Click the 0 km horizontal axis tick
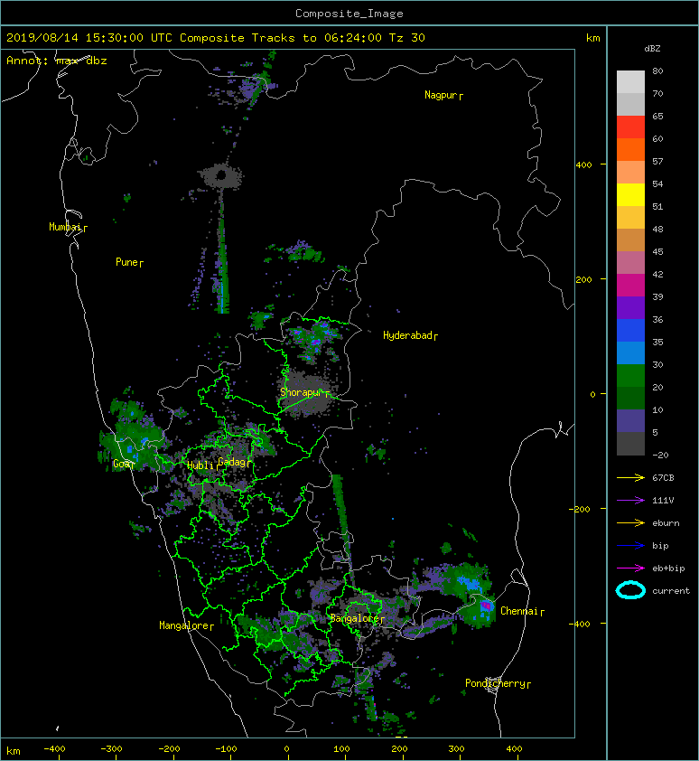 click(286, 749)
